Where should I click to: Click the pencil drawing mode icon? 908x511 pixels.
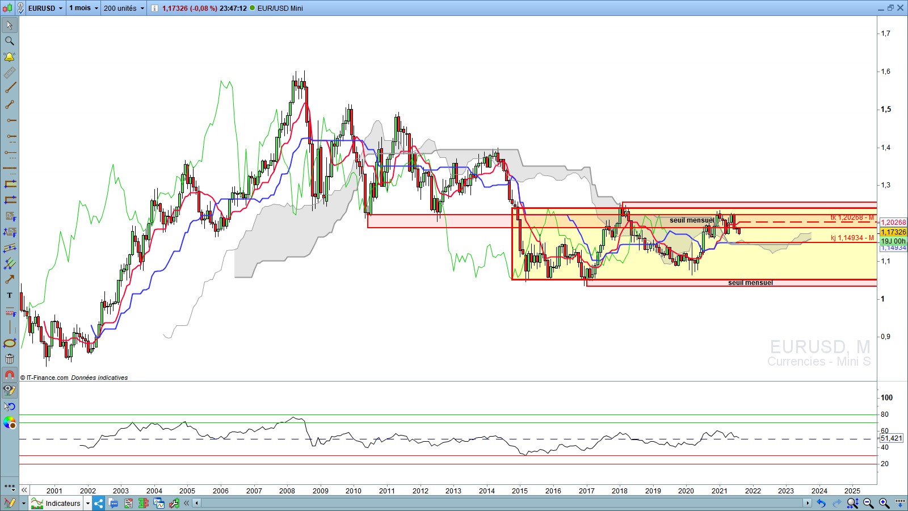[10, 503]
